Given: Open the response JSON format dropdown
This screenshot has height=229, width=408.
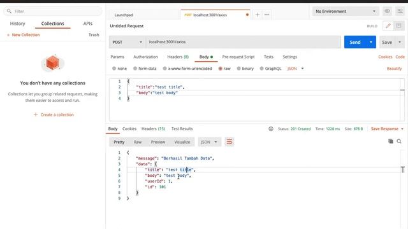Looking at the screenshot, I should (209, 142).
